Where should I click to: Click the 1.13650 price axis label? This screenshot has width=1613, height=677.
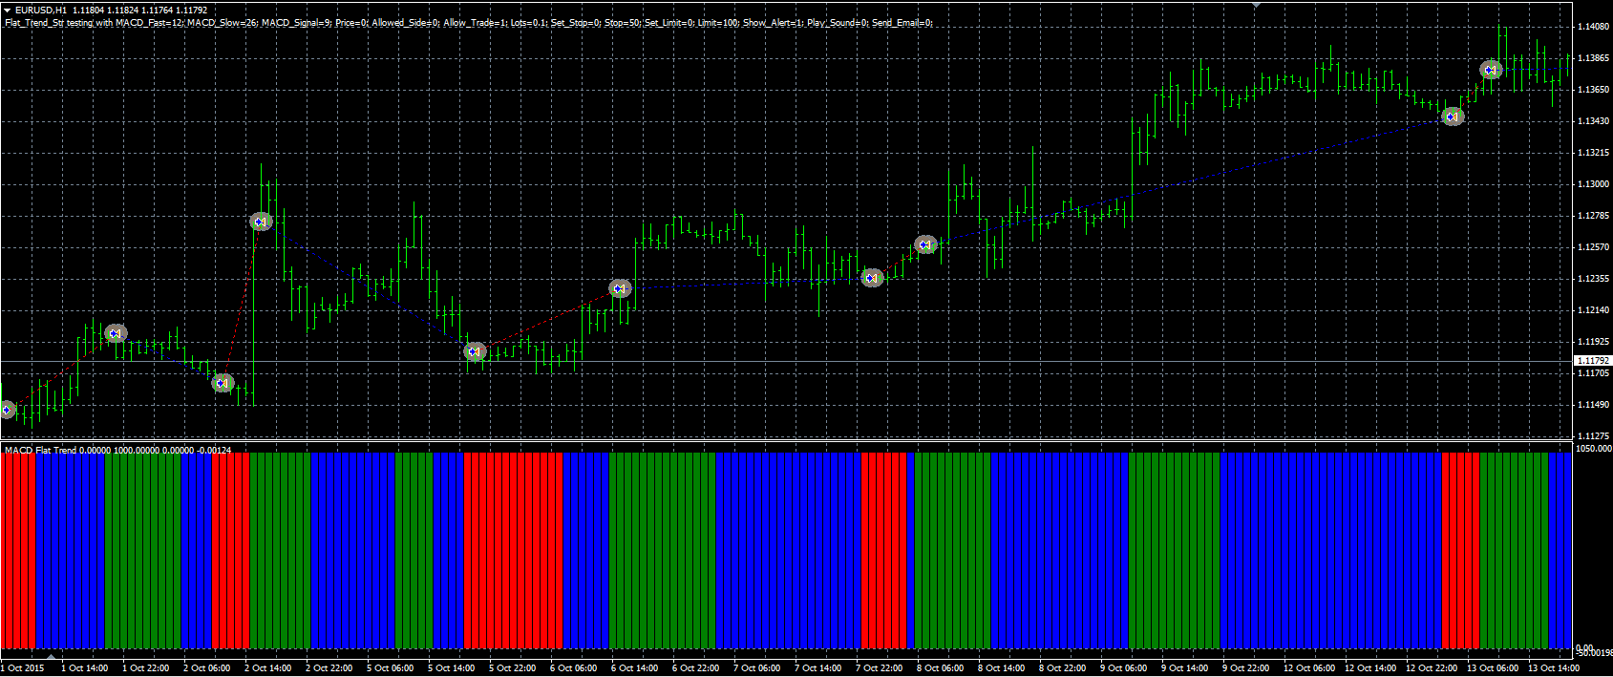[1593, 90]
